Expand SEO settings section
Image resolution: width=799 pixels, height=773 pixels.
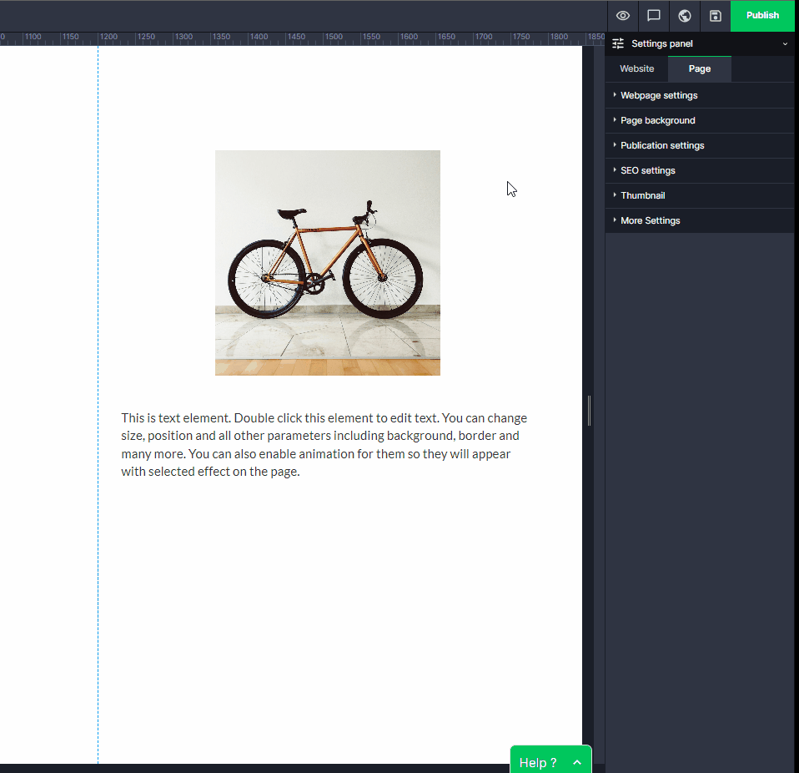click(647, 170)
